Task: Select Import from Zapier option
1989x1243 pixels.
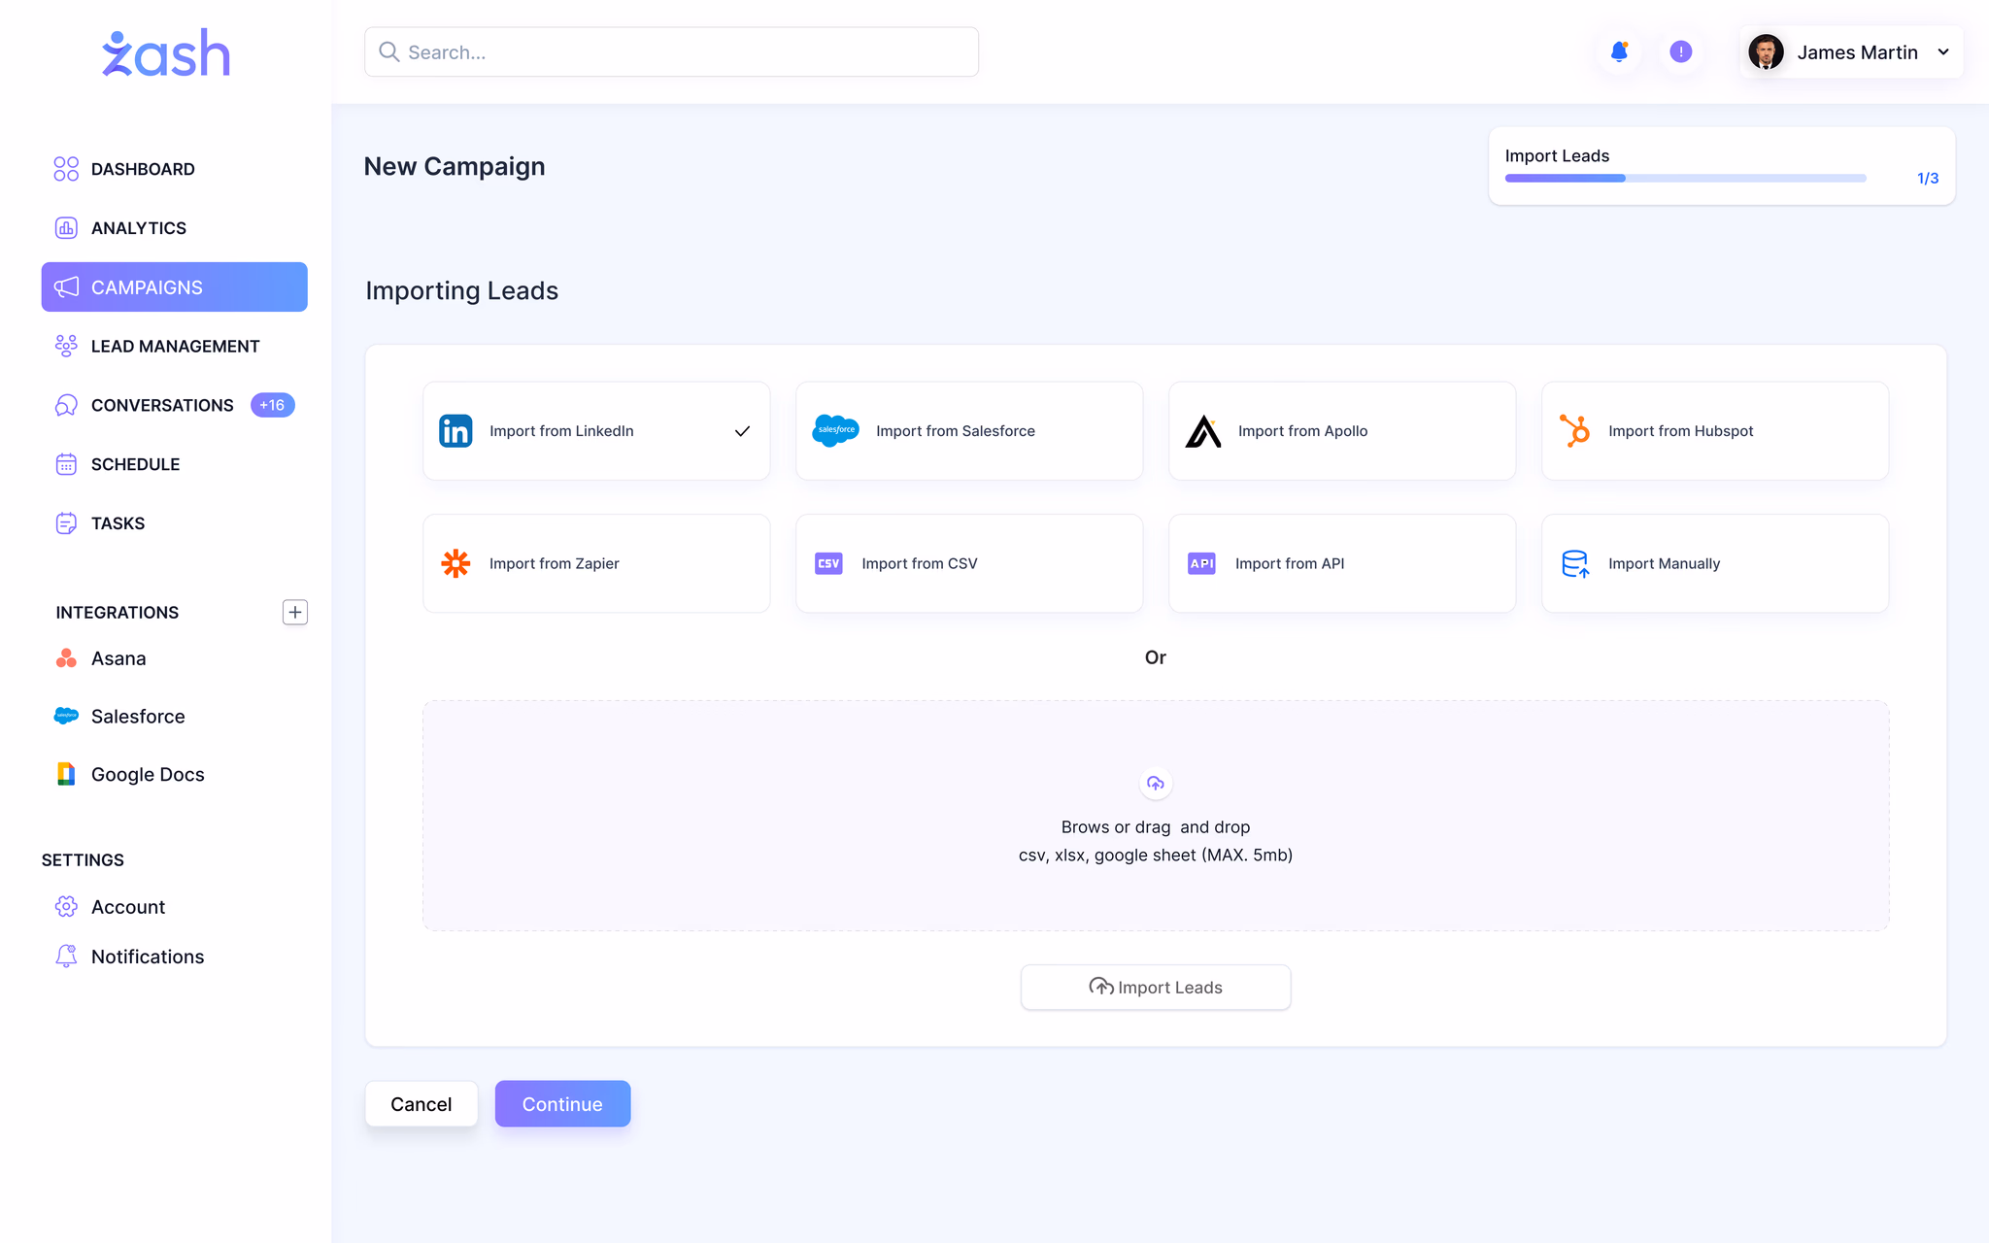Action: [x=596, y=563]
